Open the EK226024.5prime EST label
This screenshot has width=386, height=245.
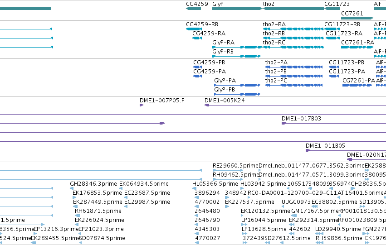click(99, 220)
